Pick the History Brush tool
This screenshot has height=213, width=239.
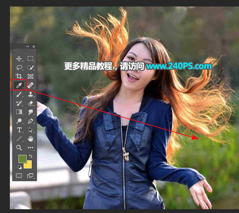coord(19,103)
